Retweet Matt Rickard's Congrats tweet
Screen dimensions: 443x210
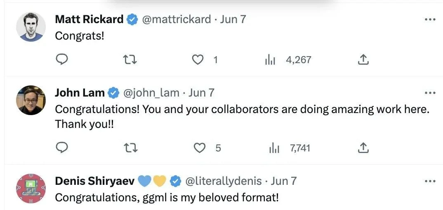coord(130,60)
